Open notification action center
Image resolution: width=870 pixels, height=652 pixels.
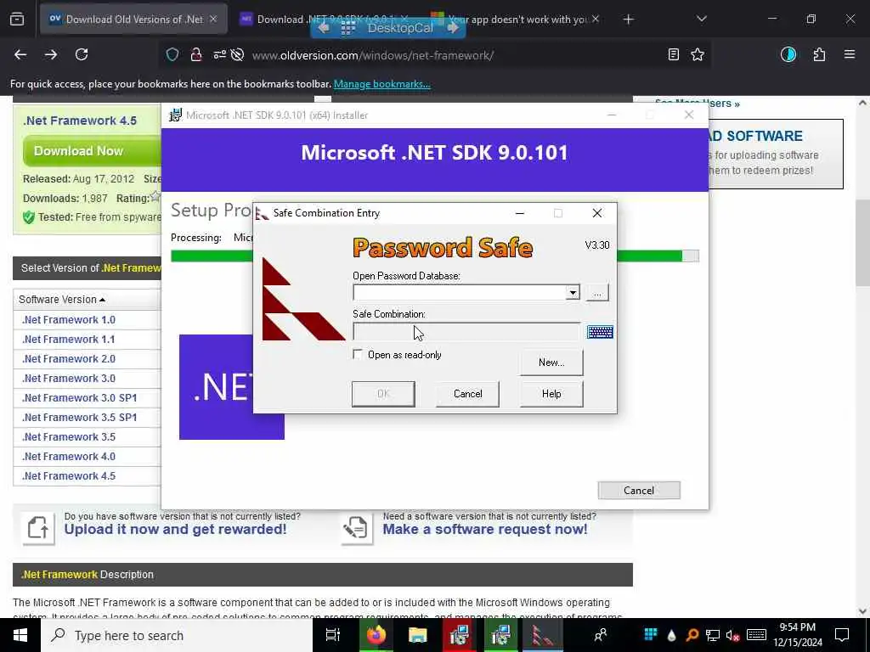coord(842,635)
